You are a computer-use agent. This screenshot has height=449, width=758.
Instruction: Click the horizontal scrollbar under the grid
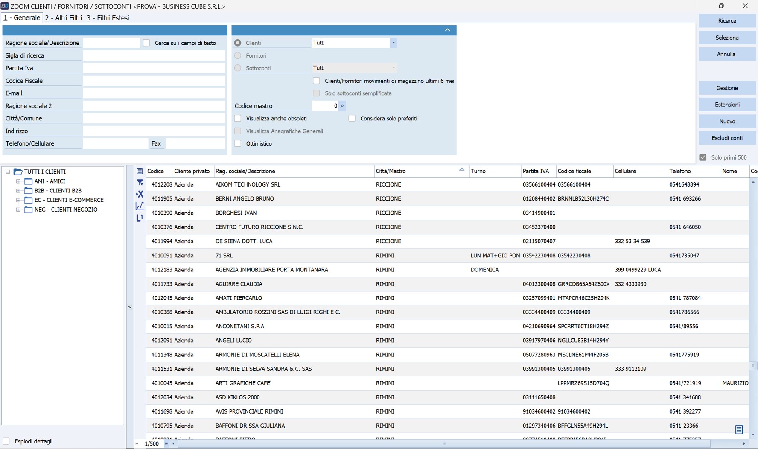(444, 444)
